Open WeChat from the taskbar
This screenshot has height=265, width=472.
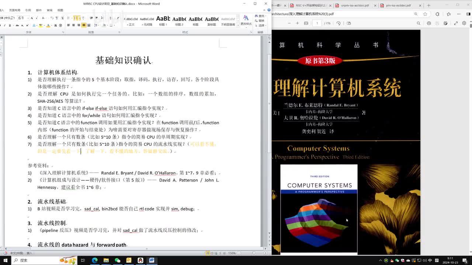click(117, 260)
